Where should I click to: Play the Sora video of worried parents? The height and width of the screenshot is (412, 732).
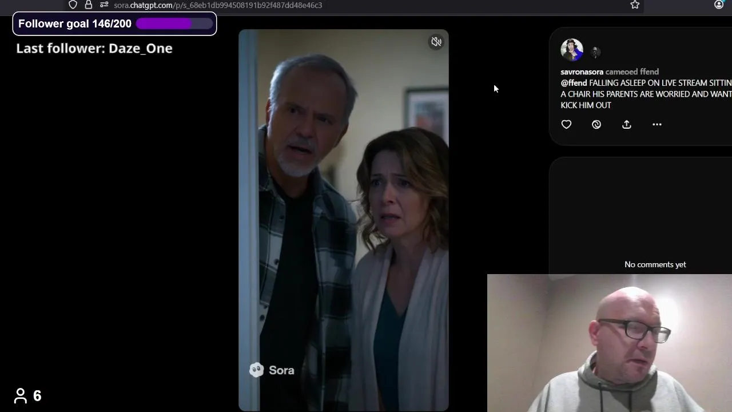pyautogui.click(x=344, y=220)
